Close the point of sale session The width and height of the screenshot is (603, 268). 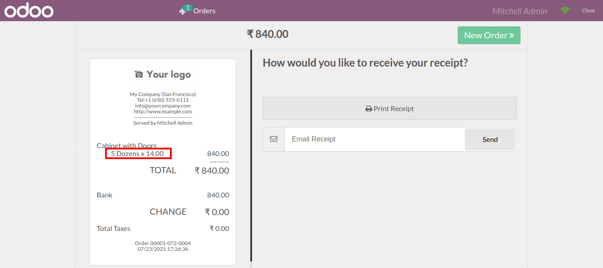[588, 11]
